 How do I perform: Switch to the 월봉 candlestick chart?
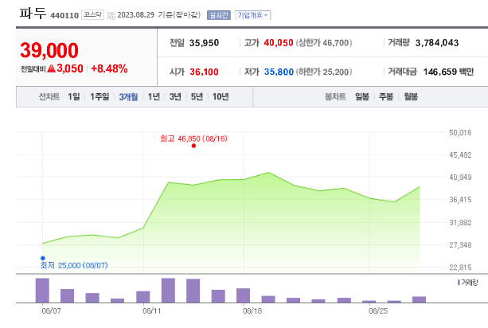click(x=411, y=97)
